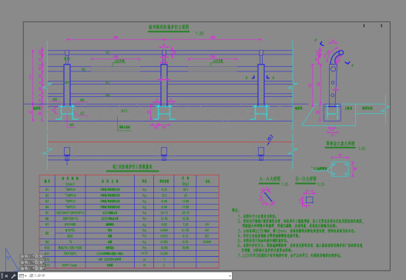Screen dimensions: 406x280
Task: Select the KVV*1.5mm table cell
Action: [x=70, y=265]
